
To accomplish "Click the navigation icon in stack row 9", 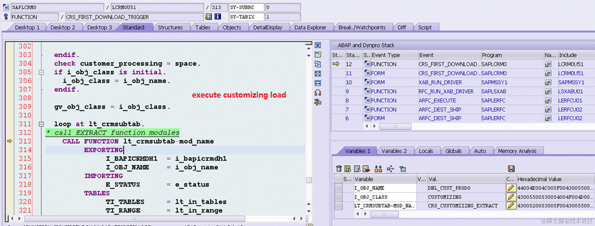I will [x=548, y=92].
